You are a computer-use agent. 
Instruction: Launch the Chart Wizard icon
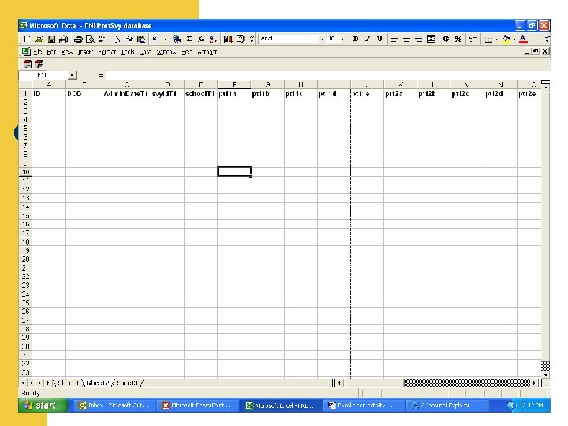(x=228, y=39)
